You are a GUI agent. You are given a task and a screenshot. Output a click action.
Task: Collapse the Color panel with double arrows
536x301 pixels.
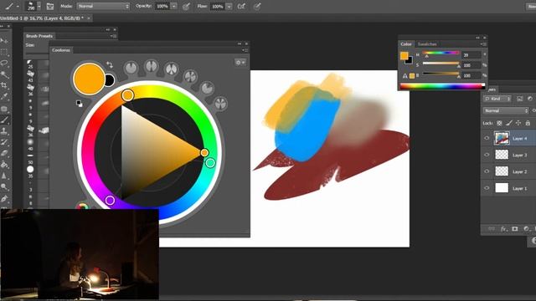(x=477, y=38)
